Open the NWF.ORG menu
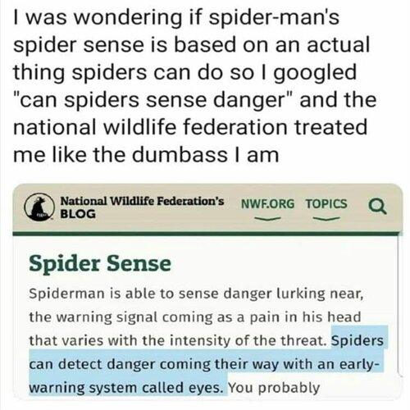This screenshot has height=410, width=410. 267,204
